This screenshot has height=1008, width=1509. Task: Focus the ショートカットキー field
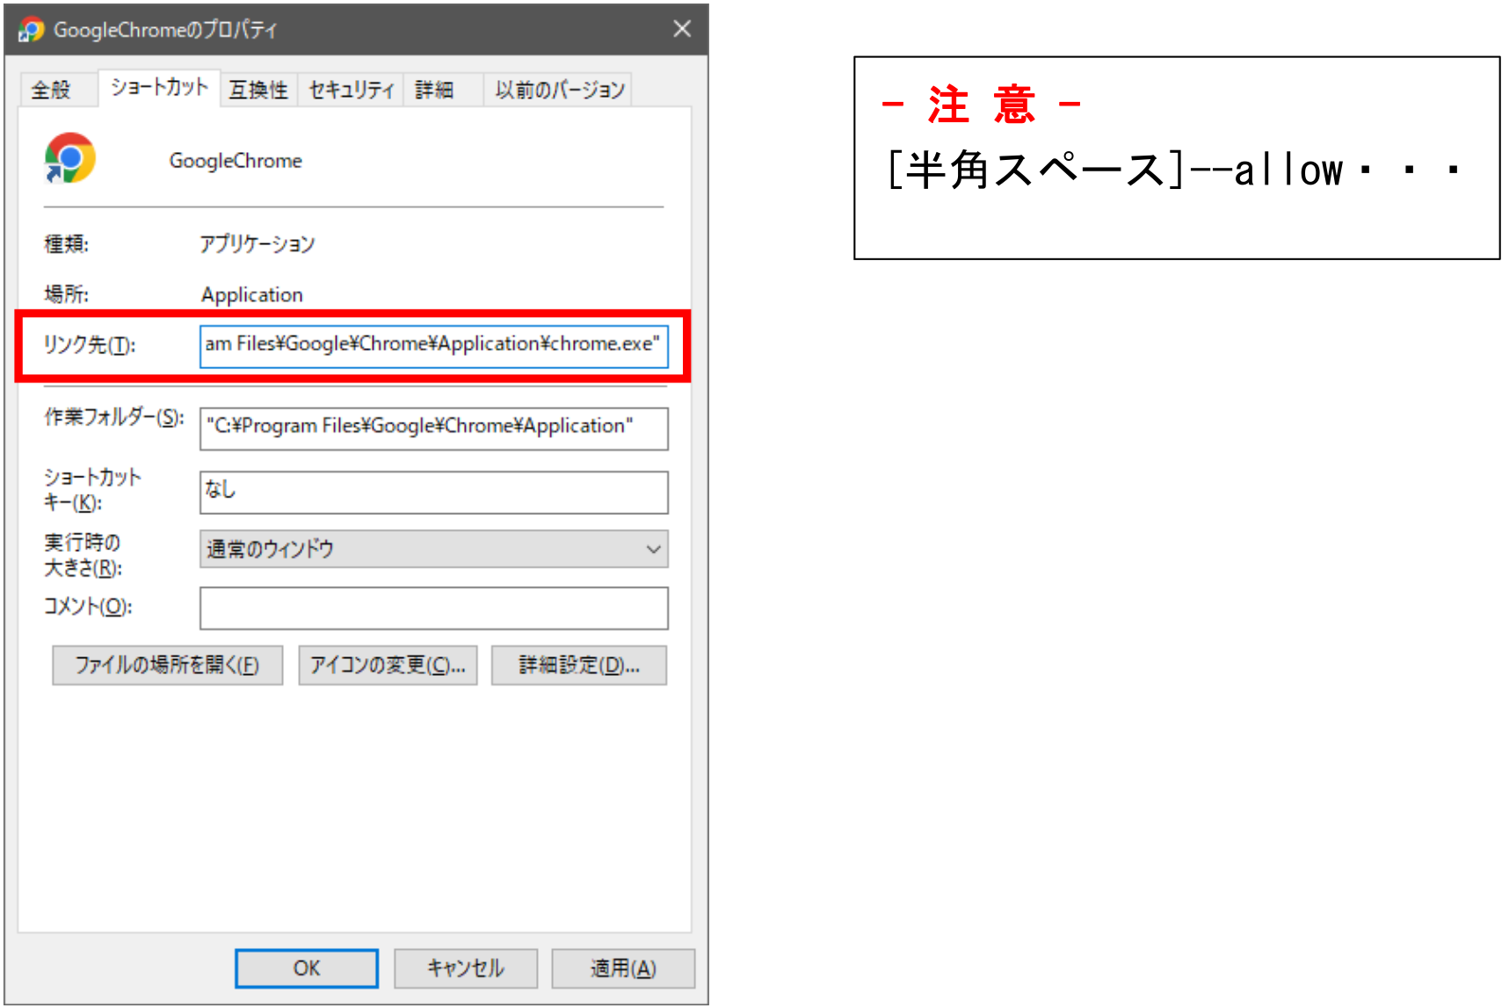tap(433, 492)
